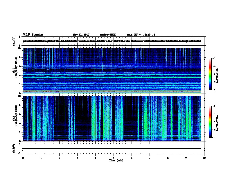The width and height of the screenshot is (230, 177).
Task: Click the "-3" value on ch.1 colorbar
Action: pyautogui.click(x=214, y=58)
